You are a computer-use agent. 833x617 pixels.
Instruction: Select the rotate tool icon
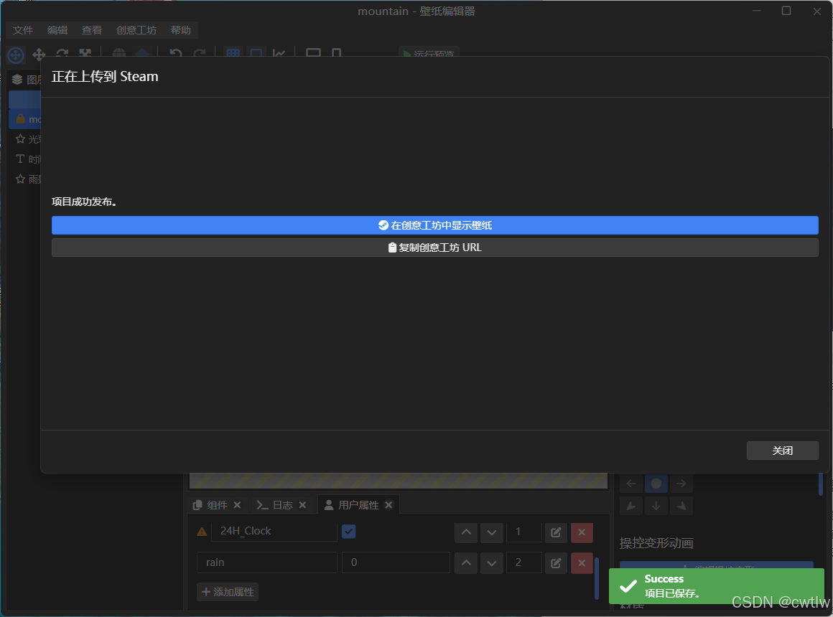click(x=62, y=54)
